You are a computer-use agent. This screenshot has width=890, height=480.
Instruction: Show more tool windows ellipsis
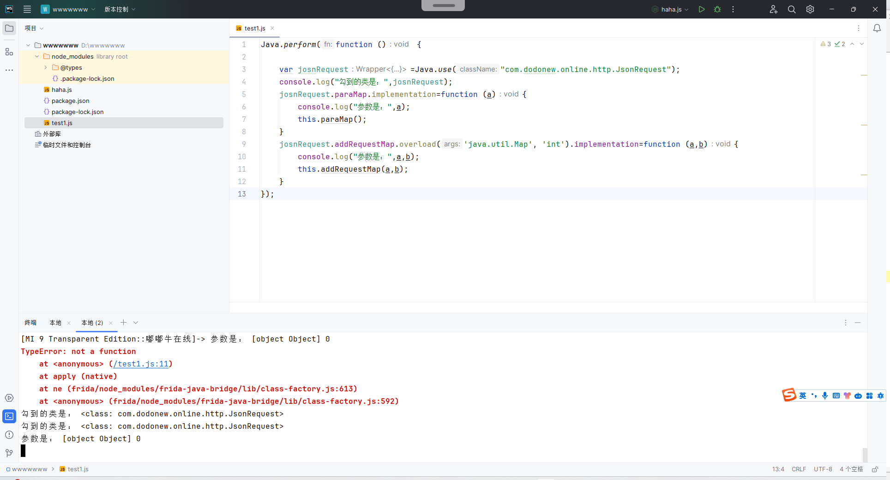pos(9,70)
